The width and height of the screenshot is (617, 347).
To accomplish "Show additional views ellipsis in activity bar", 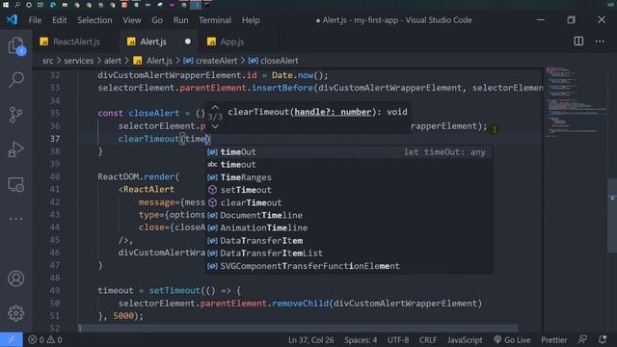I will pyautogui.click(x=15, y=219).
